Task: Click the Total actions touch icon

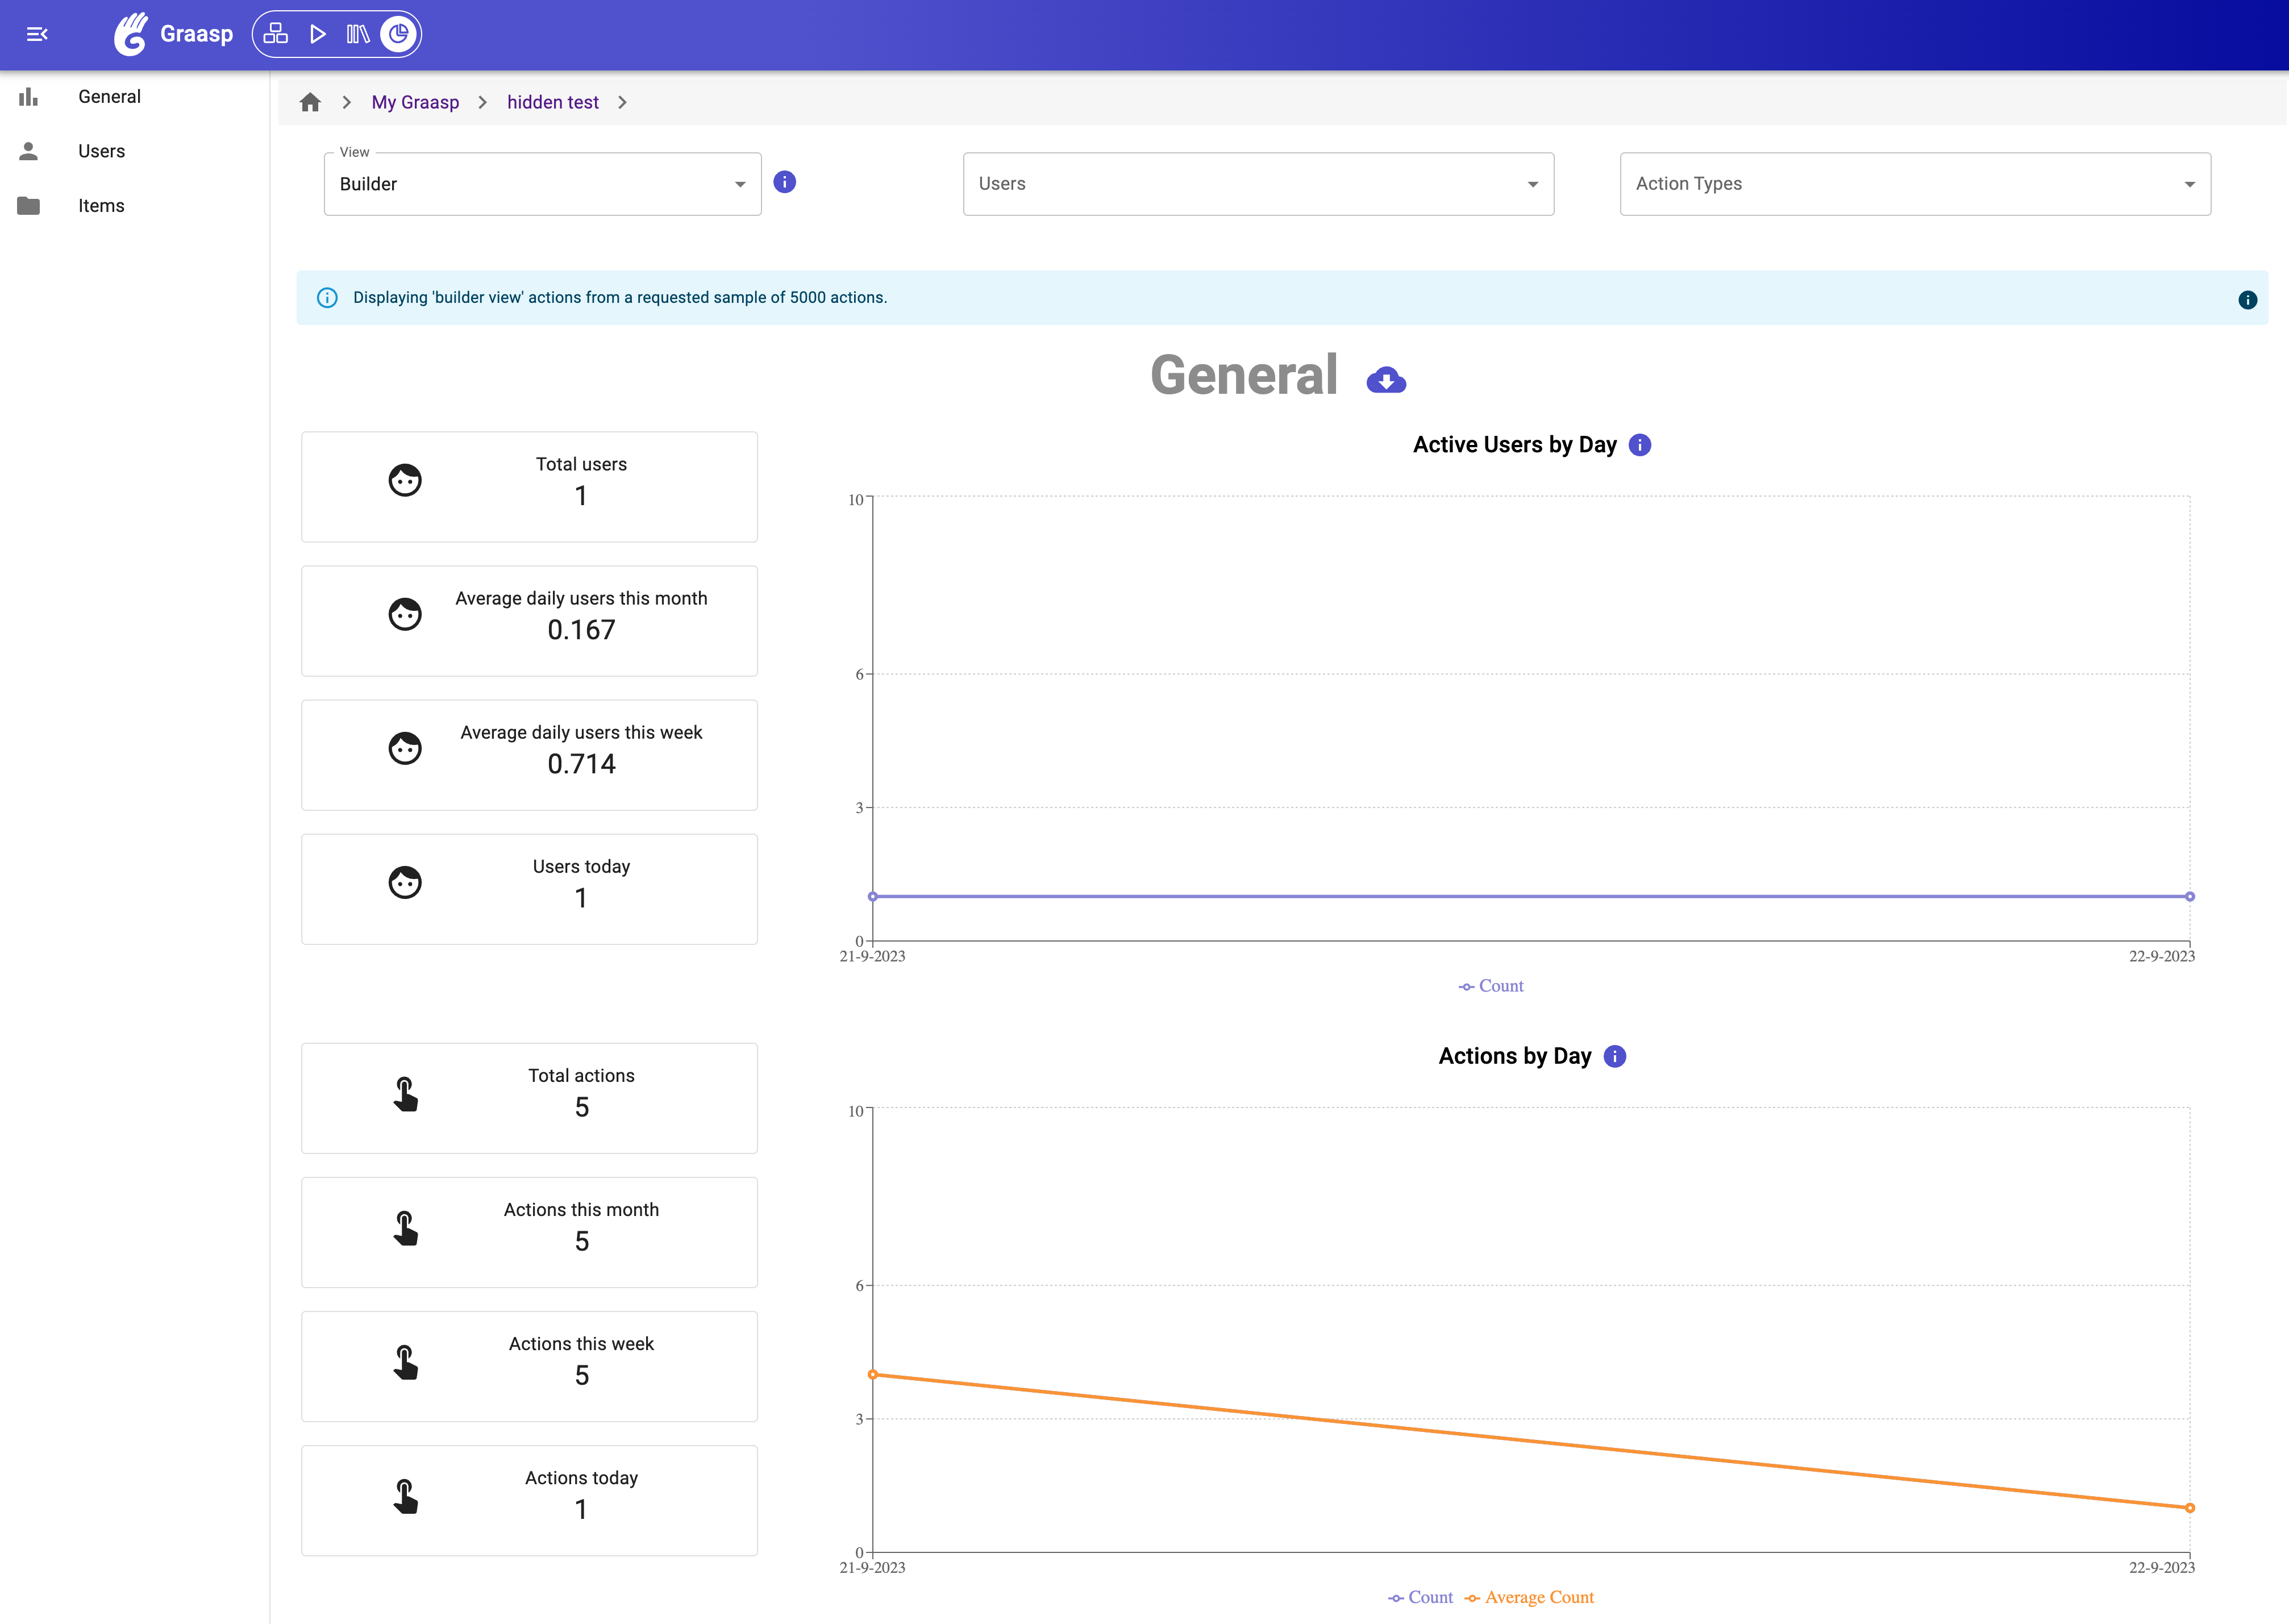Action: [x=405, y=1094]
